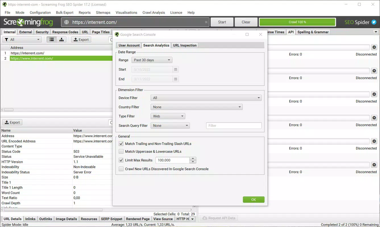
Task: Open the Bulk Export menu
Action: pos(65,12)
